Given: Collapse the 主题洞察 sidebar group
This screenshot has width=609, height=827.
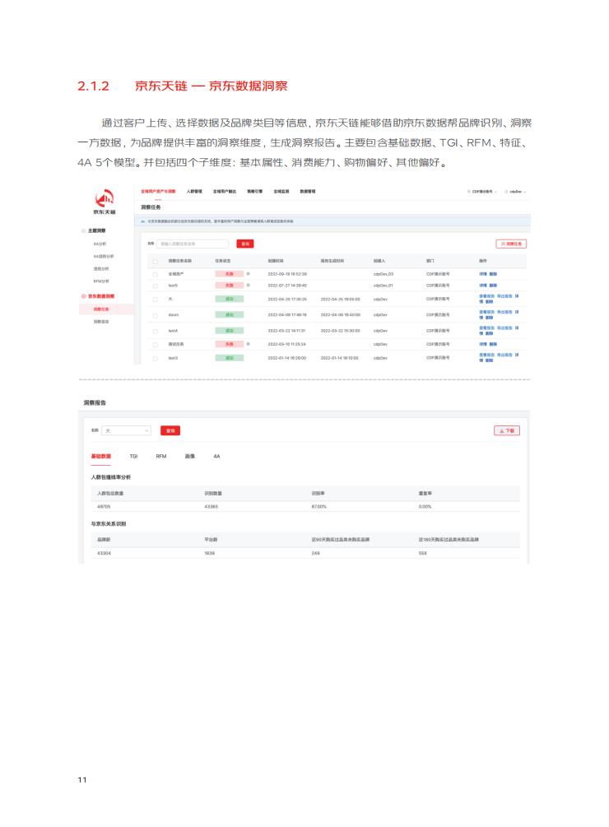Looking at the screenshot, I should (96, 230).
